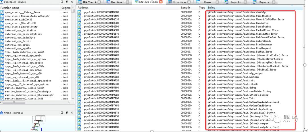Click function icon beside internal_cpu_doinit
Viewport: 308px width, 132px height.
(x=2, y=41)
